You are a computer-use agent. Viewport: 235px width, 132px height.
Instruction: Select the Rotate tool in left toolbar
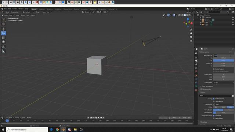pos(3,33)
